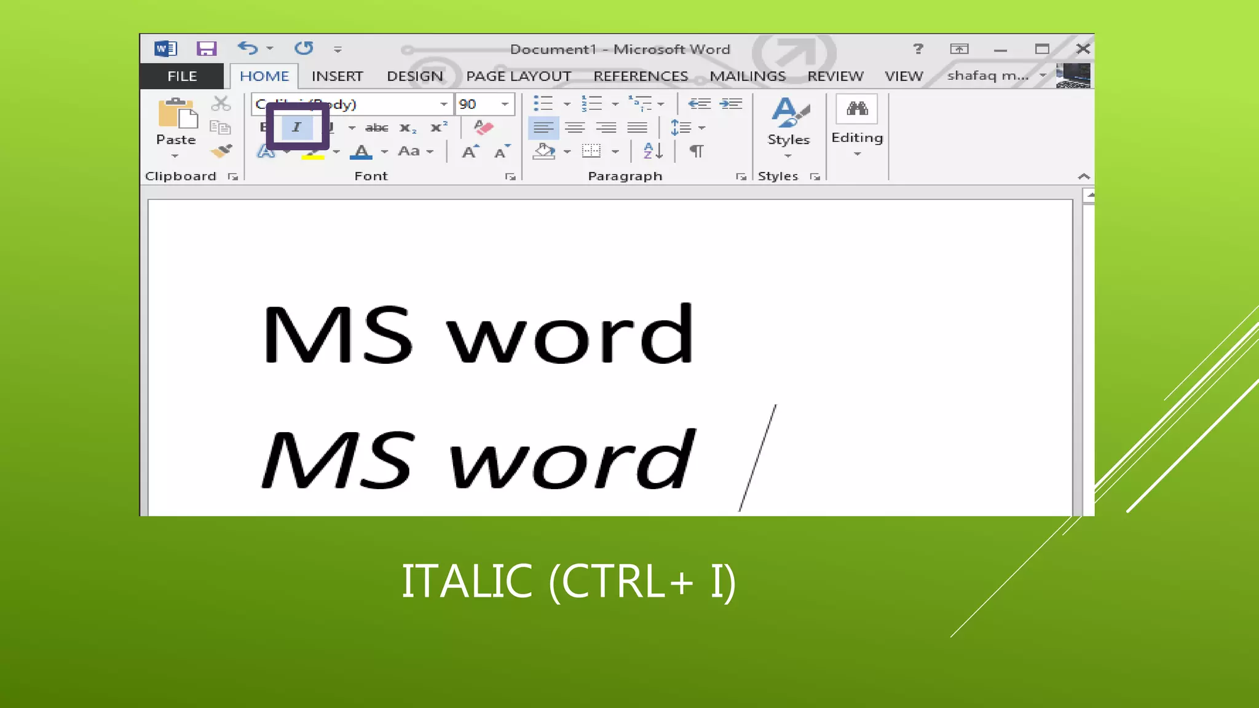Toggle Justify alignment
Image resolution: width=1259 pixels, height=708 pixels.
coord(637,128)
